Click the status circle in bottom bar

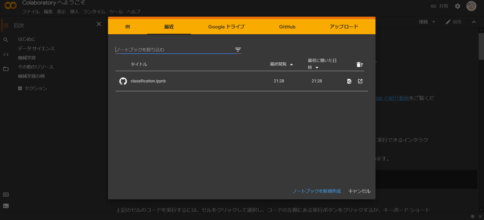(x=473, y=216)
